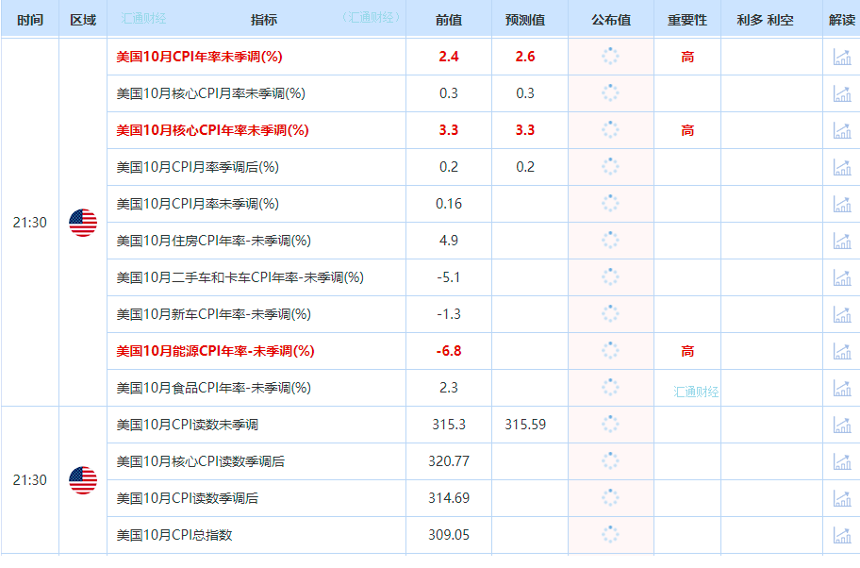This screenshot has height=568, width=860.
Task: Open chart icon for 美国10月CPI读数未季调
Action: tap(840, 425)
